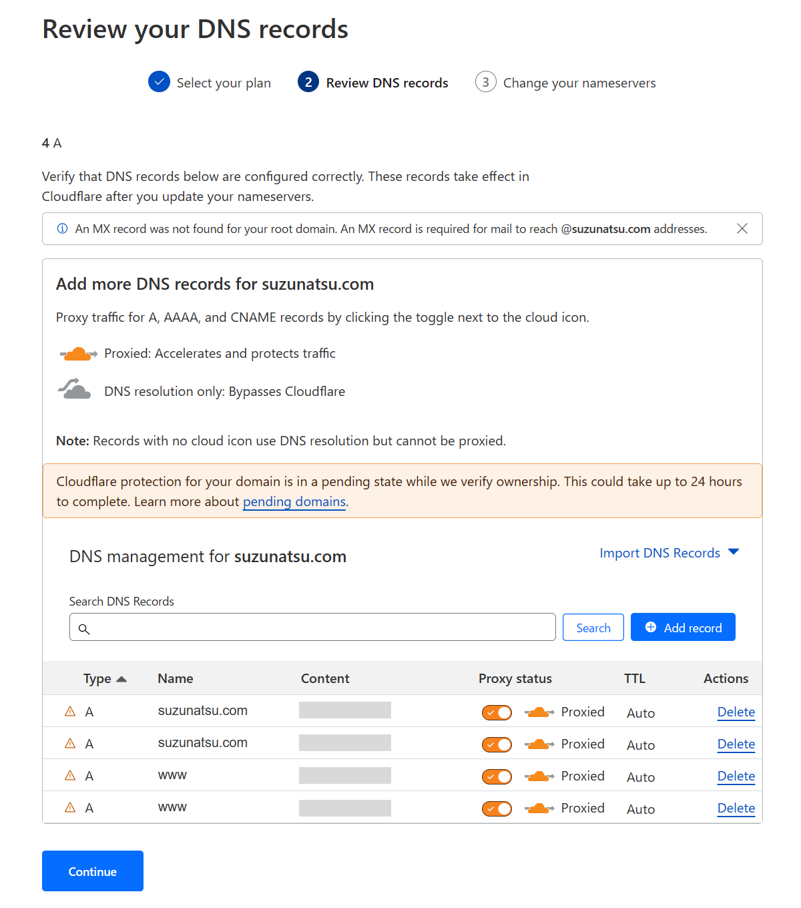Click the Actions column header
801x908 pixels.
pos(726,678)
